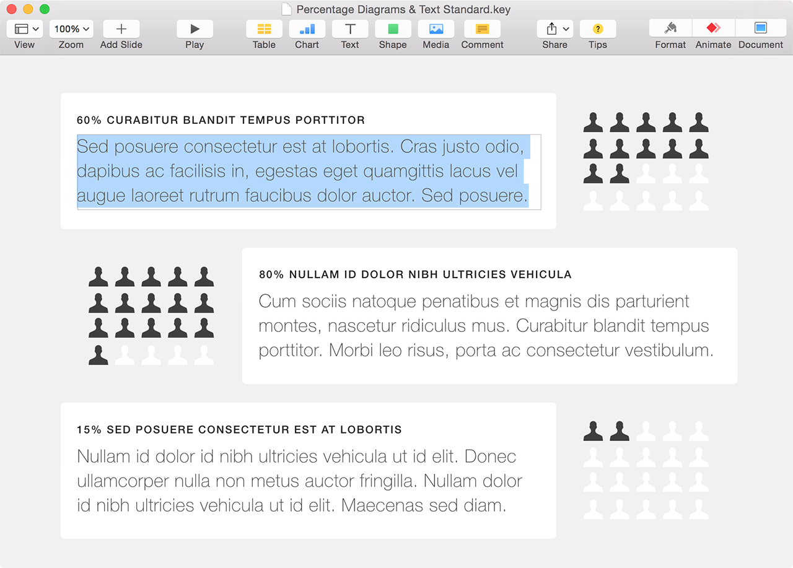The height and width of the screenshot is (568, 793).
Task: Click the Nullam id dolor id nibh paragraph
Action: coord(300,481)
